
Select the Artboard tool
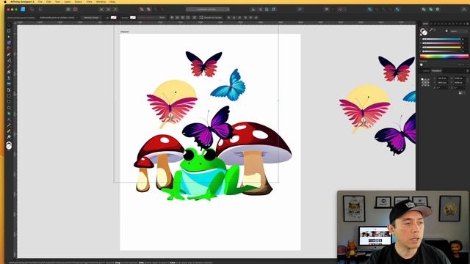point(9,31)
